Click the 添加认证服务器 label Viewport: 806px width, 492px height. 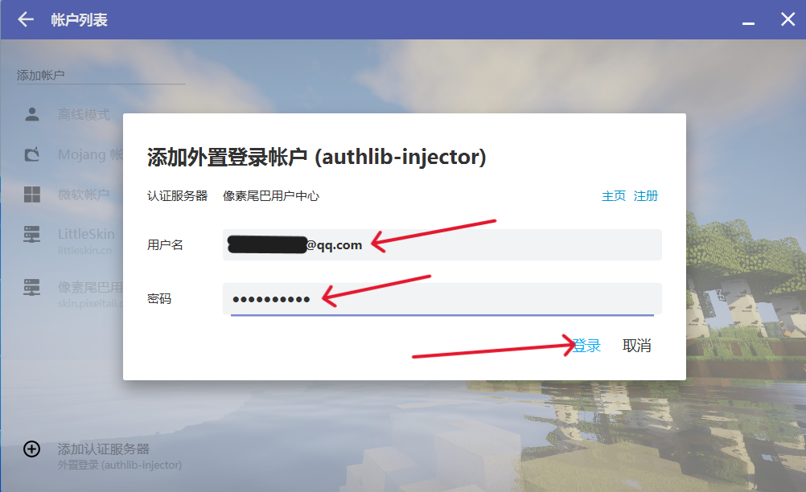tap(104, 449)
